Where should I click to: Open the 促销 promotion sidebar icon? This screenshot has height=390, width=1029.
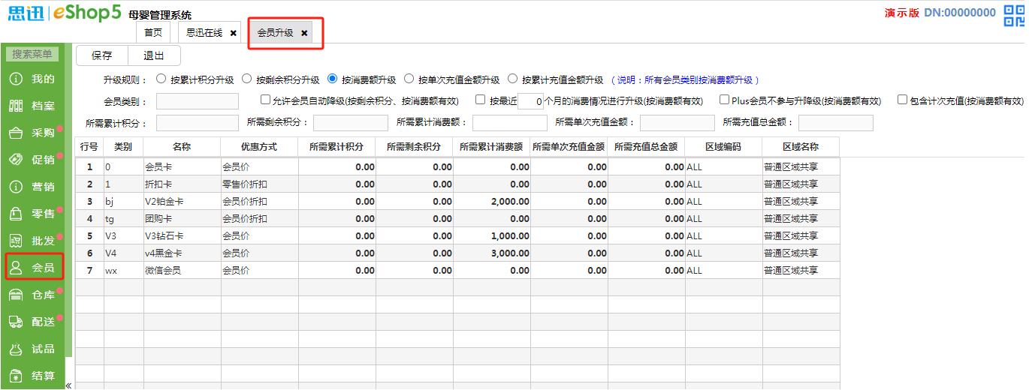point(16,160)
